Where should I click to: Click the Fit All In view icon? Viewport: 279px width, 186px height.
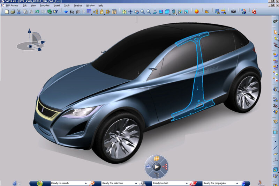[124, 12]
